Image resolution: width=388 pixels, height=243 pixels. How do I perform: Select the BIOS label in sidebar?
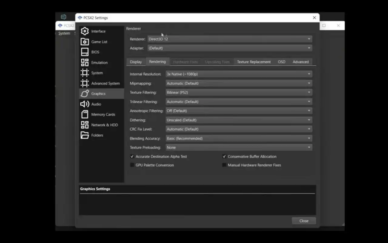point(95,52)
